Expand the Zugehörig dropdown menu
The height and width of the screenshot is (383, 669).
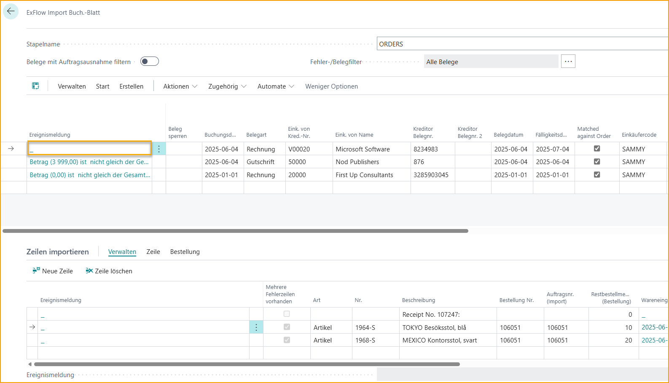point(227,86)
